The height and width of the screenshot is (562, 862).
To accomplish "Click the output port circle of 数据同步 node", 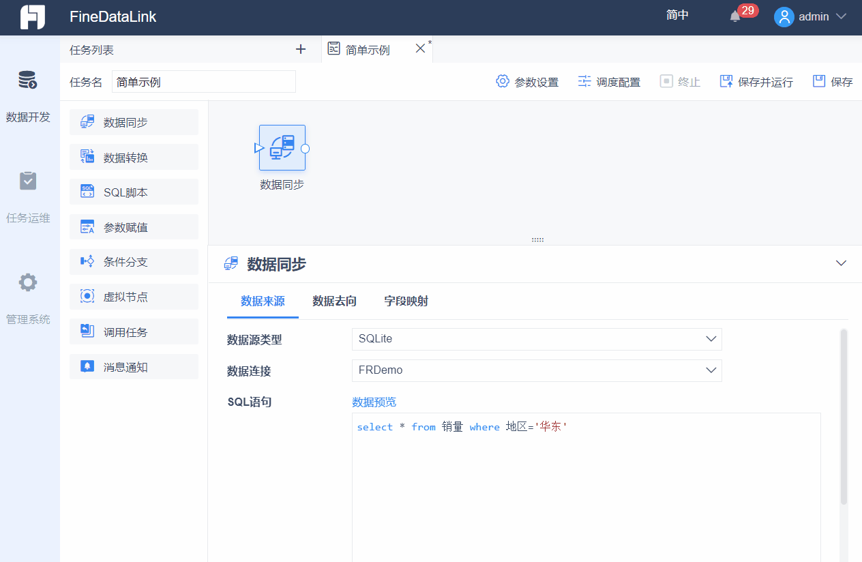I will [x=306, y=148].
